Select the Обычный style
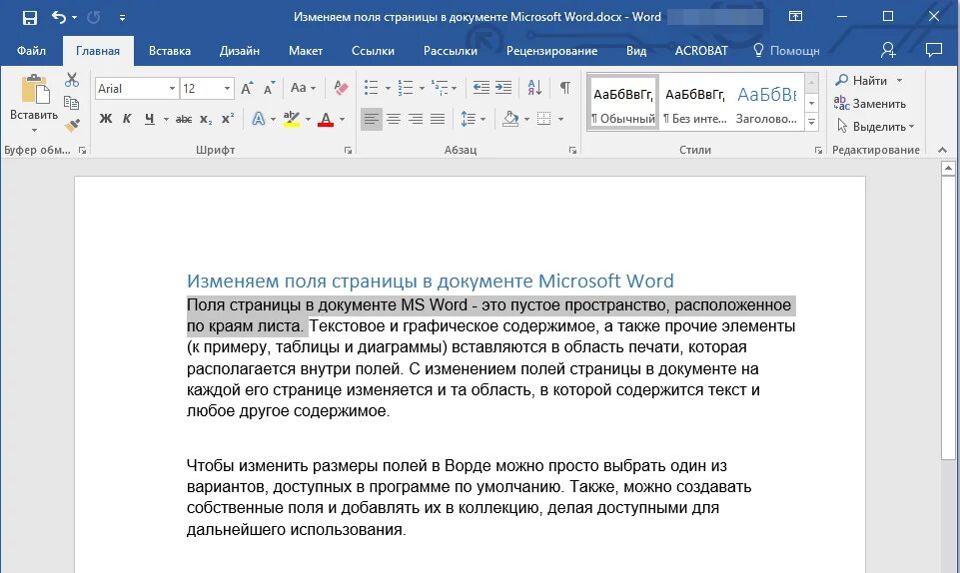The image size is (960, 573). [x=623, y=102]
